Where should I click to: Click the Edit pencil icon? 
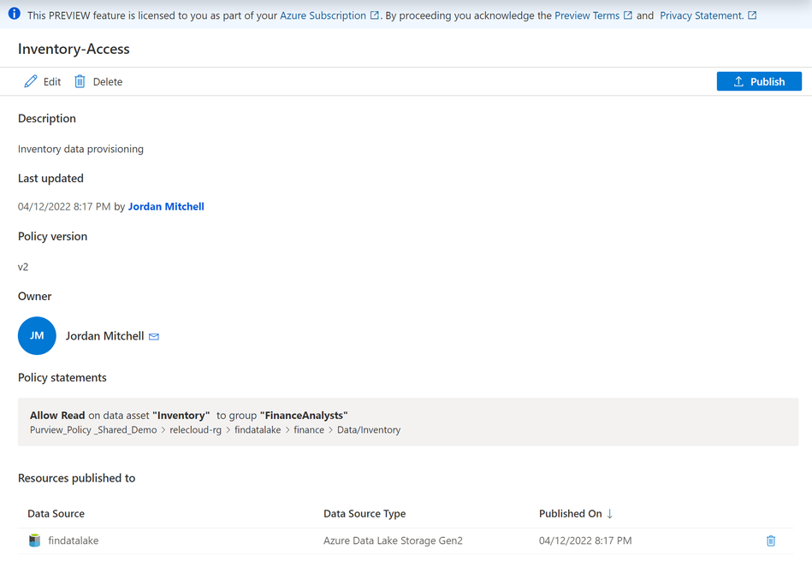pyautogui.click(x=31, y=81)
